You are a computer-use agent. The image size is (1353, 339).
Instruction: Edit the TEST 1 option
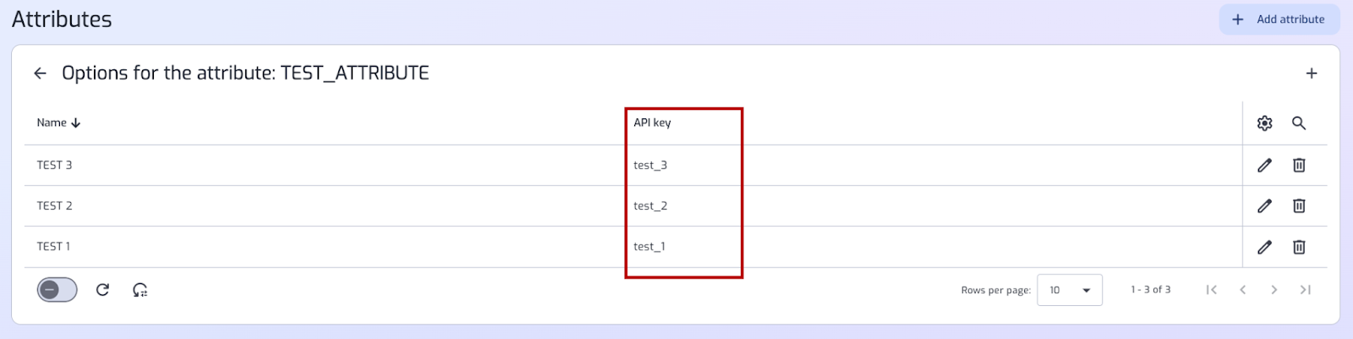[1264, 247]
